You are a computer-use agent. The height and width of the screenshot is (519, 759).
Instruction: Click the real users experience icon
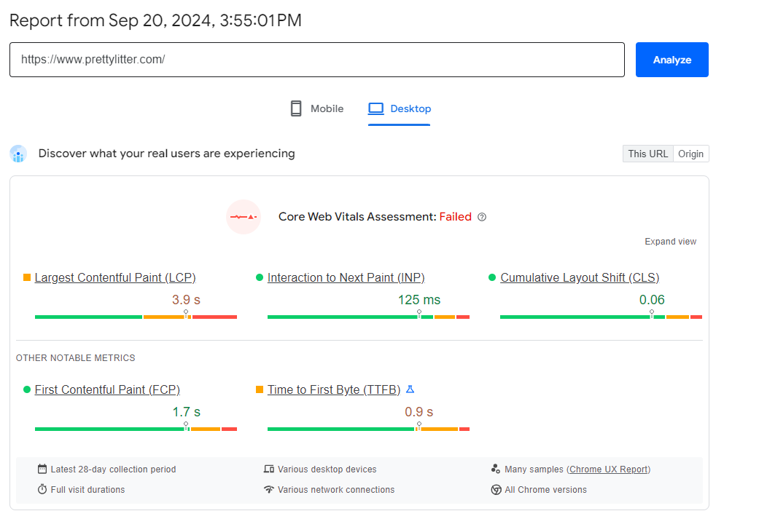point(18,154)
